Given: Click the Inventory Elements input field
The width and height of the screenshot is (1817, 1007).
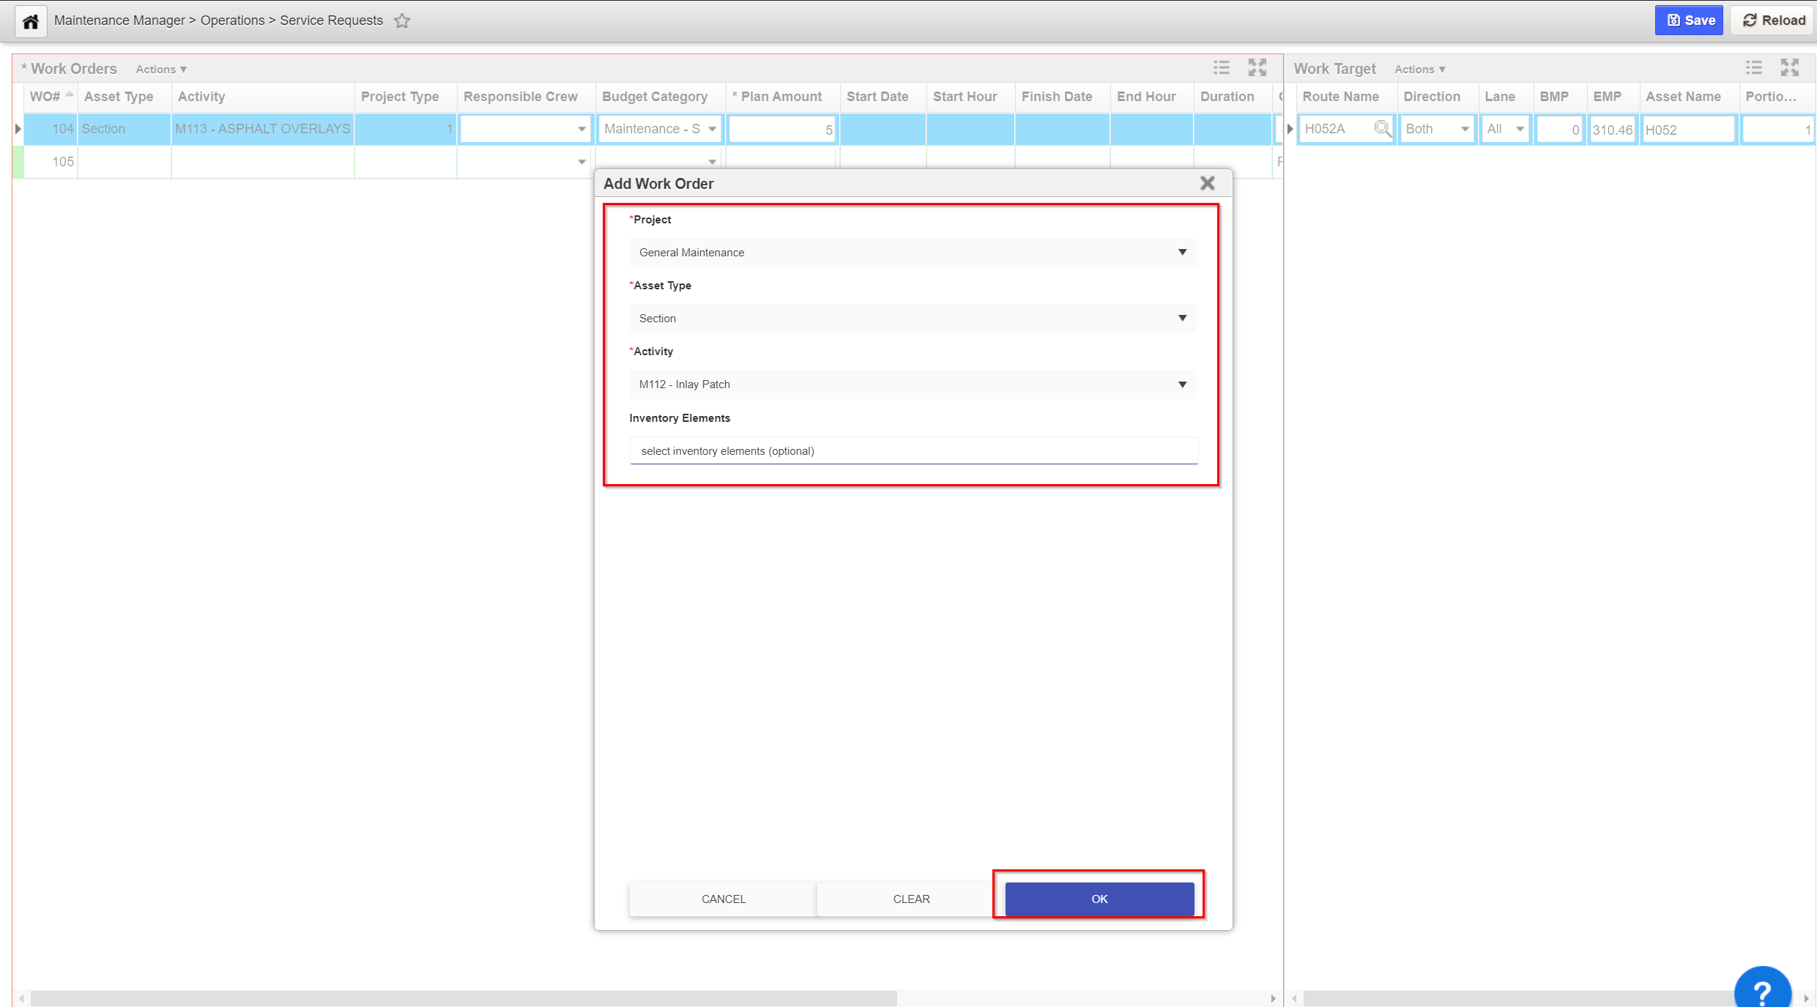Looking at the screenshot, I should (913, 450).
